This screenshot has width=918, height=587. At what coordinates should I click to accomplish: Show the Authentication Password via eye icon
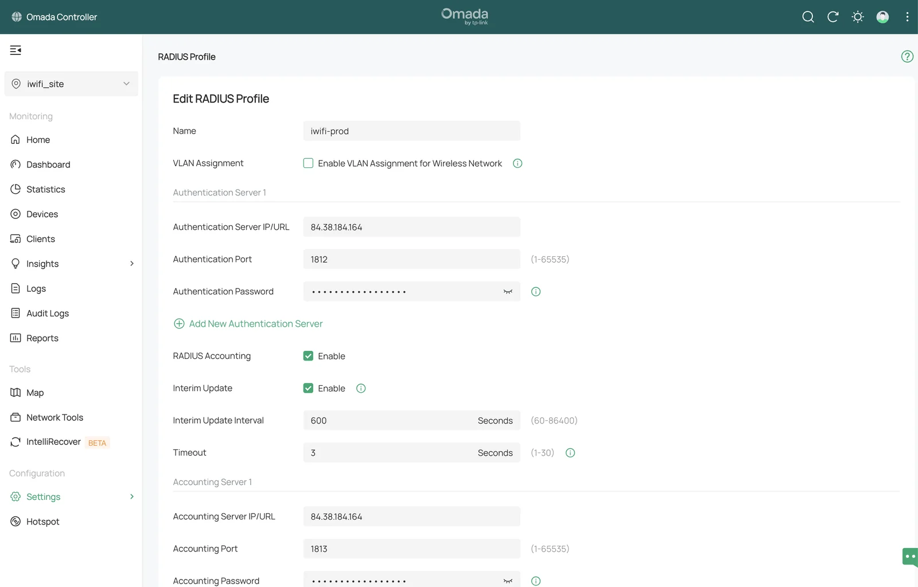click(508, 292)
